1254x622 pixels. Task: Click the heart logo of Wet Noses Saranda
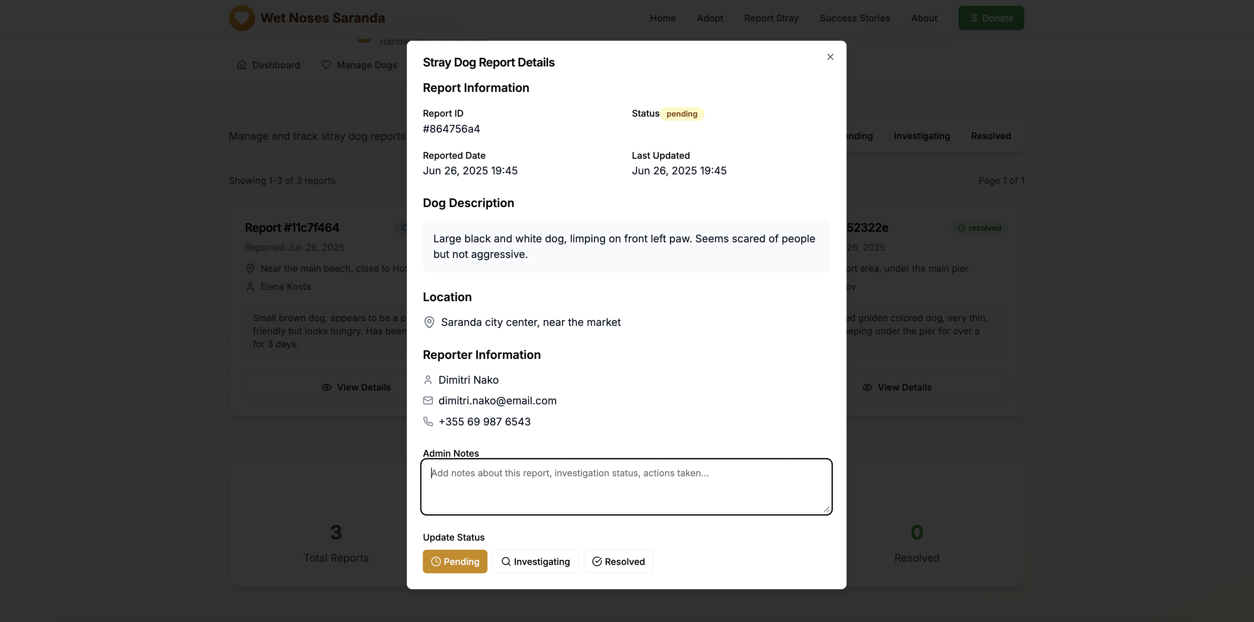[x=242, y=18]
